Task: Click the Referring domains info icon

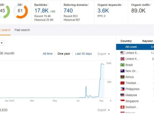Action: (x=88, y=4)
